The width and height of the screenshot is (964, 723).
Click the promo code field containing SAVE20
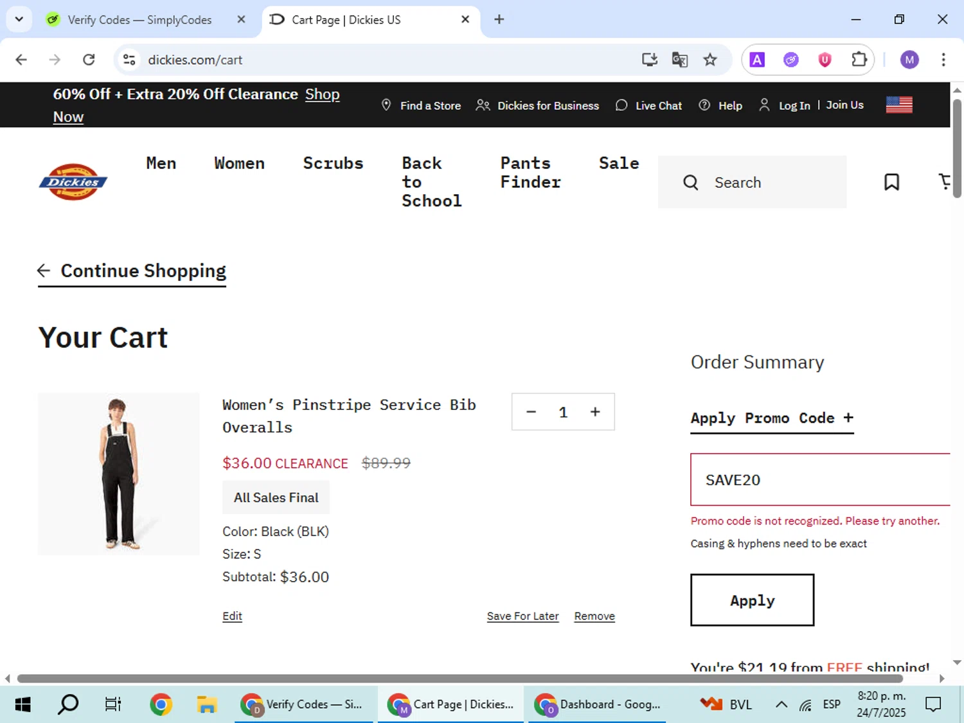(x=820, y=480)
